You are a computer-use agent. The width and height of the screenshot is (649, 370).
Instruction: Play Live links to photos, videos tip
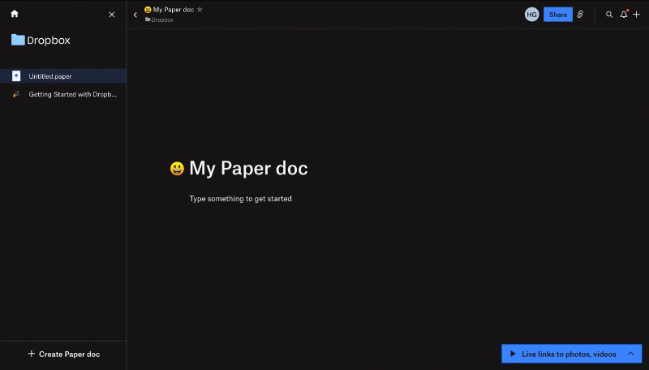[x=513, y=354]
